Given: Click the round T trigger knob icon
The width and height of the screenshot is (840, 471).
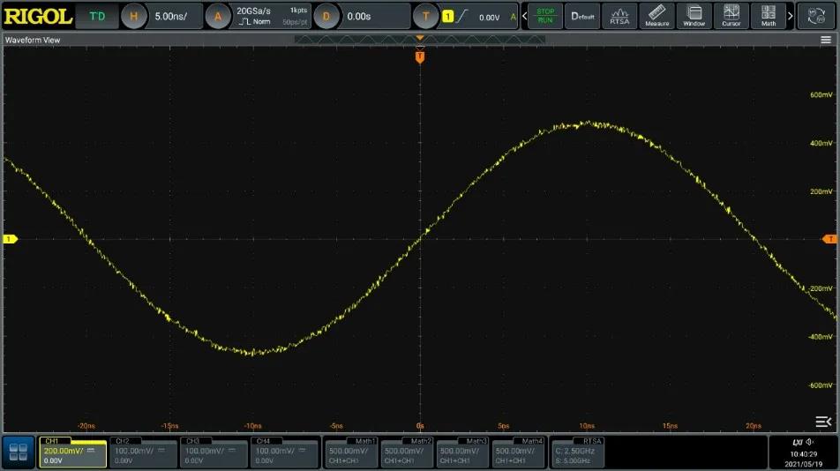Looking at the screenshot, I should click(425, 16).
